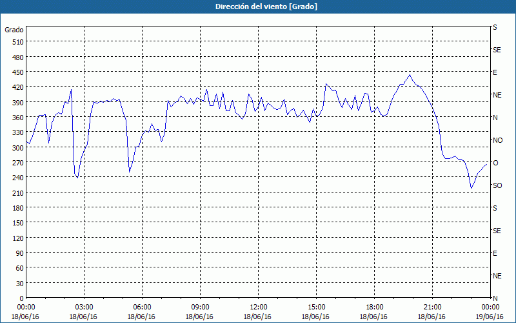
Task: Click the 60 y-axis value
Action: coord(20,269)
